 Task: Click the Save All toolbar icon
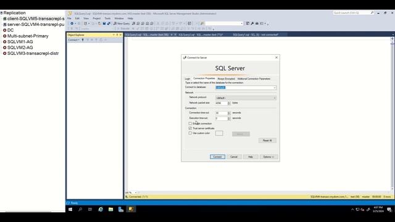coord(109,23)
